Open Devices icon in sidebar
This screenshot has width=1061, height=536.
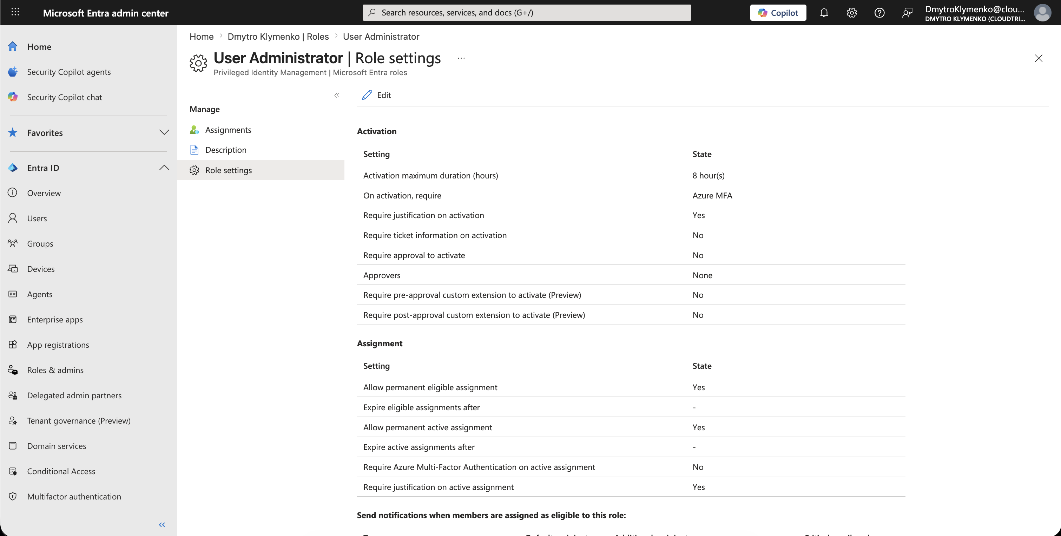click(x=13, y=269)
